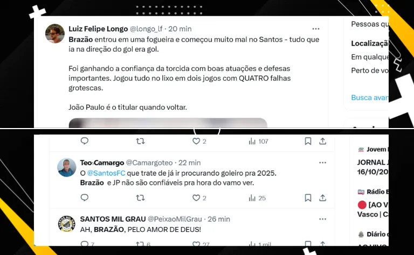This screenshot has height=255, width=414.
Task: Open the Busca avançada link
Action: pyautogui.click(x=370, y=98)
